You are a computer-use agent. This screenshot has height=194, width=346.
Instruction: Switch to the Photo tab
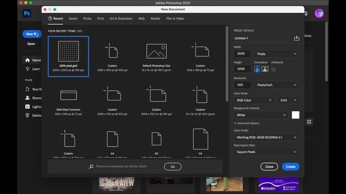coord(87,19)
